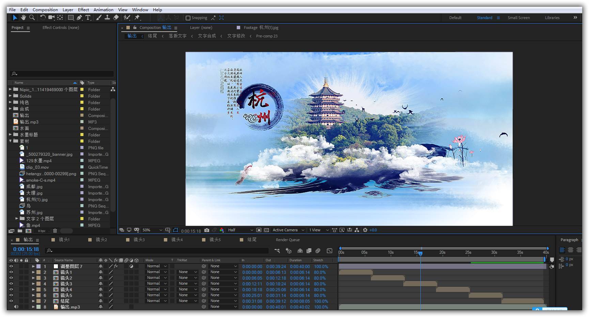Enable the Snapping checkbox
Image resolution: width=589 pixels, height=317 pixels.
click(188, 18)
